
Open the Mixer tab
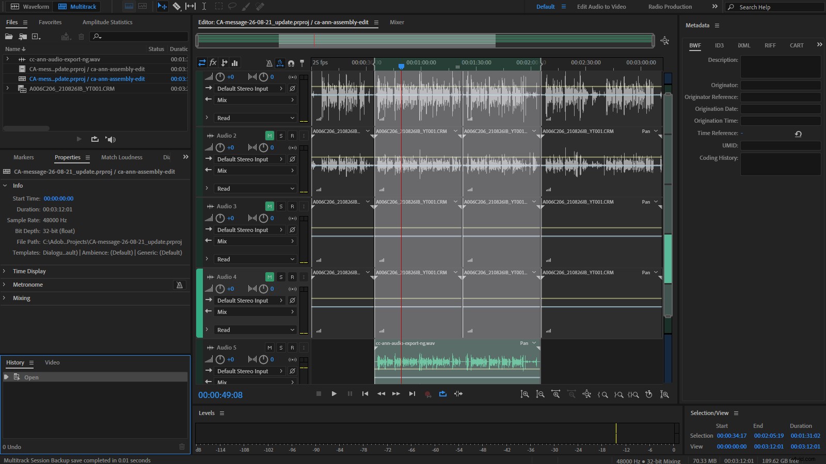tap(396, 22)
